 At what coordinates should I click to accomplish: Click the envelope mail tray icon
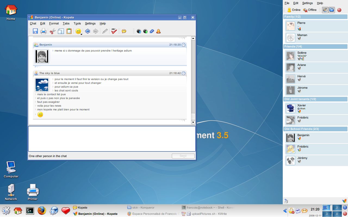(298, 211)
